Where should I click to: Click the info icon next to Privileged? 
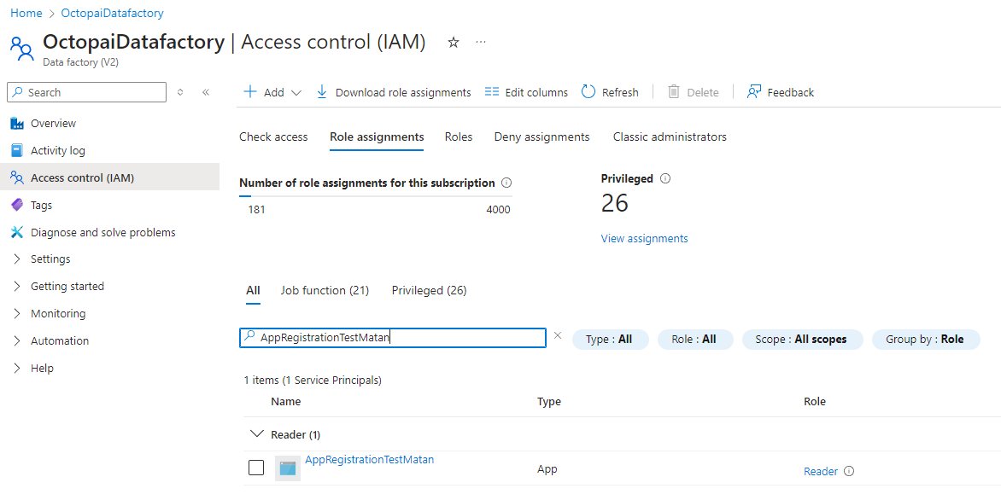(x=665, y=179)
